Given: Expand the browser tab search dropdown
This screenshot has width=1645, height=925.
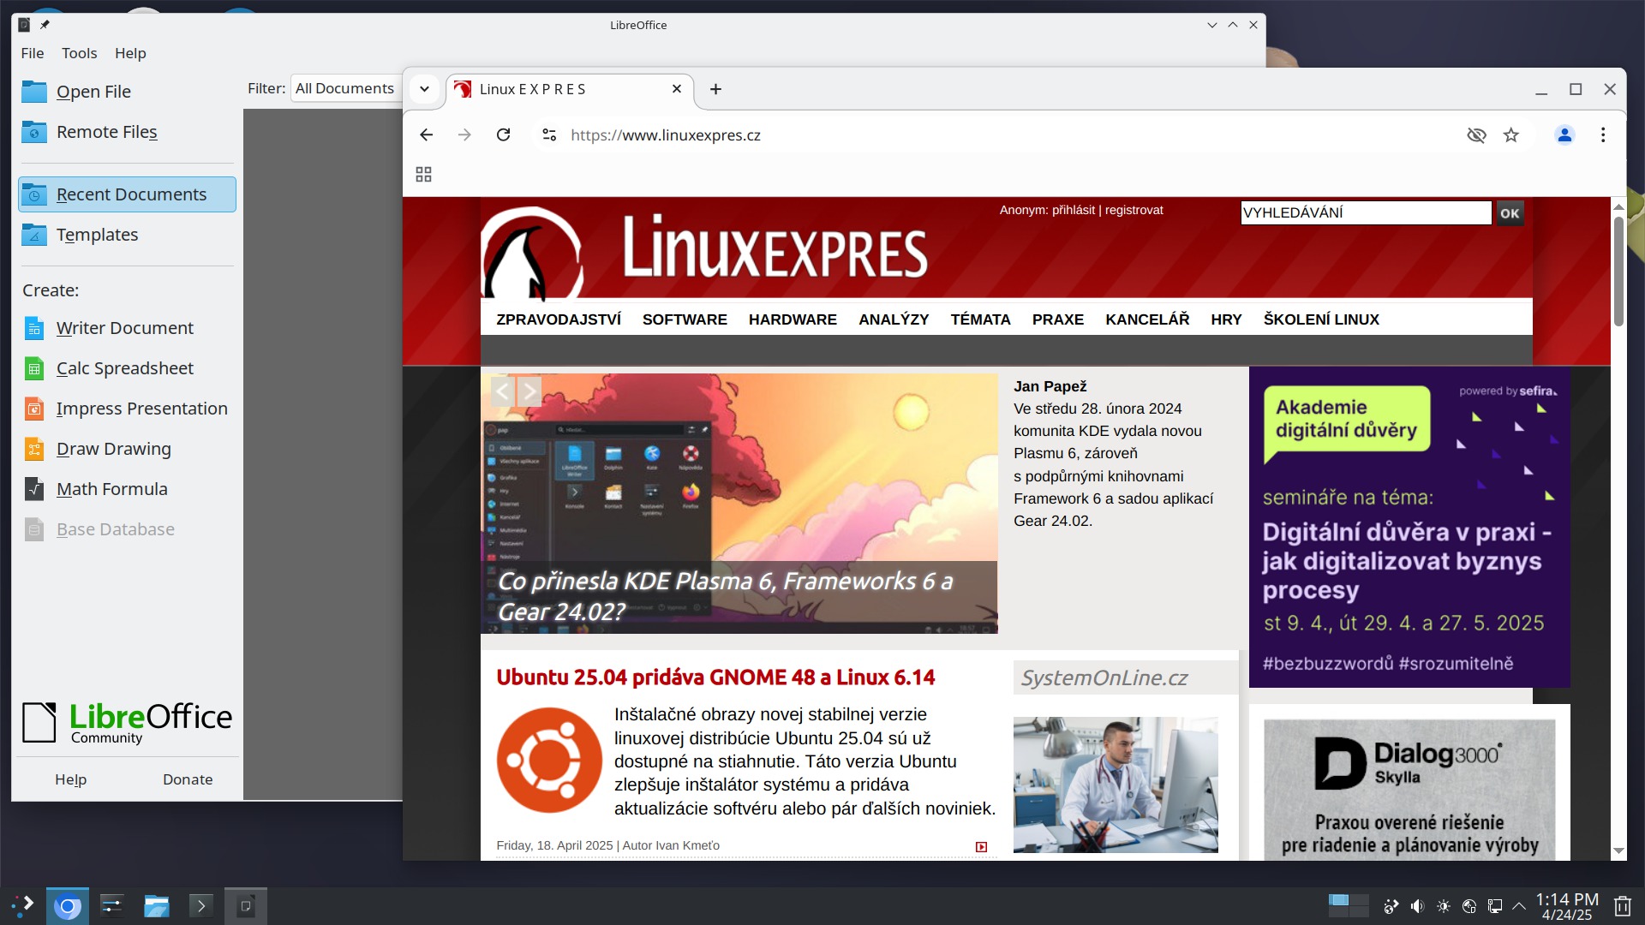Looking at the screenshot, I should tap(424, 89).
